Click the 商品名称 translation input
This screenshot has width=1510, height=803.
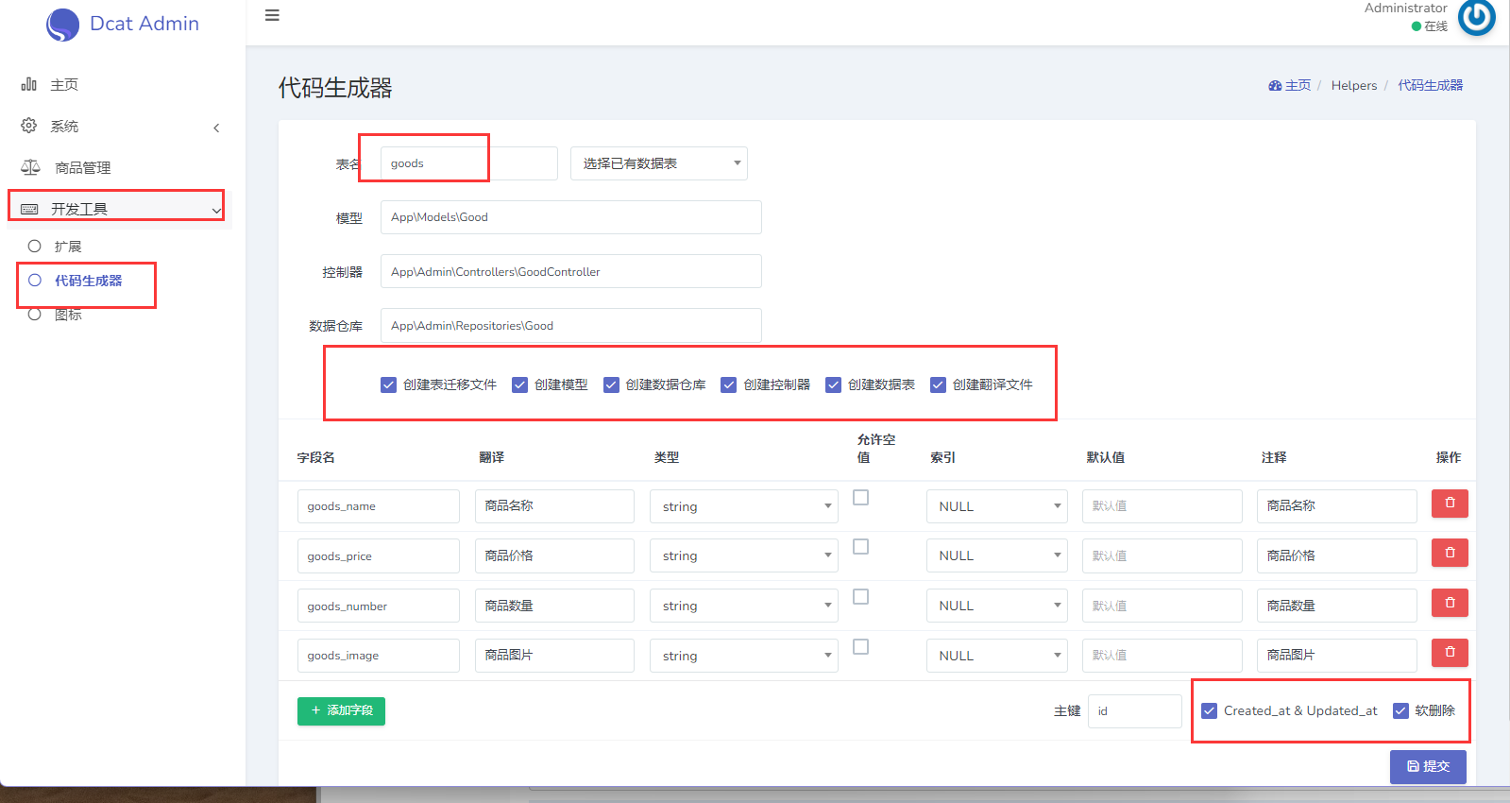pyautogui.click(x=554, y=506)
